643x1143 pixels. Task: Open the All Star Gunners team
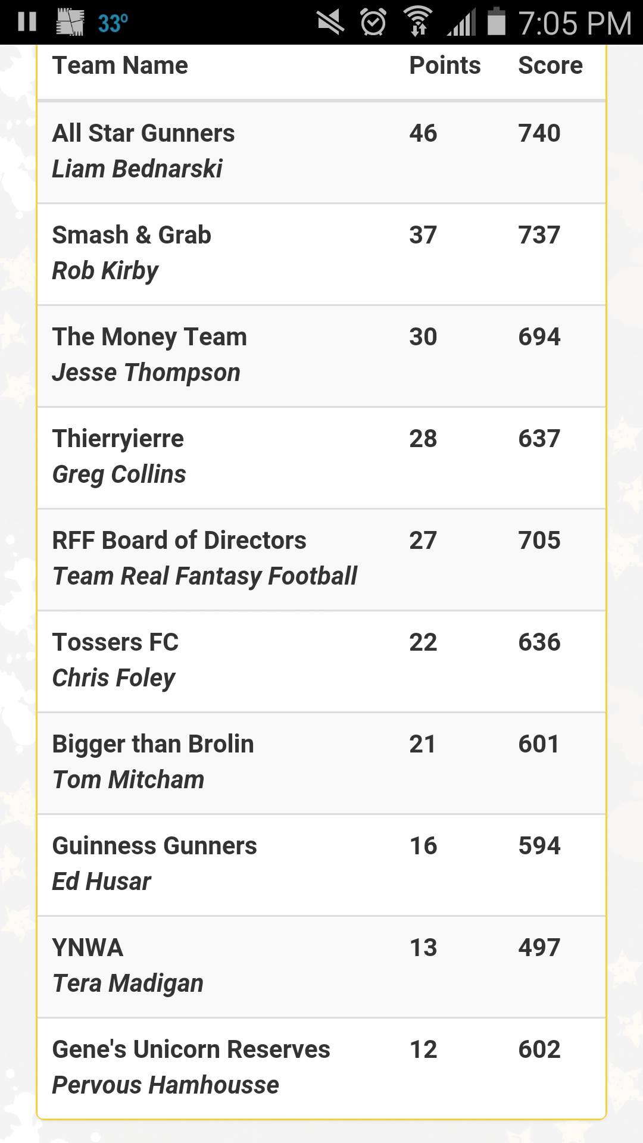[x=321, y=152]
